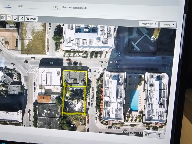The height and width of the screenshot is (144, 192).
Task: Clear the field with the X icon
Action: click(x=9, y=5)
